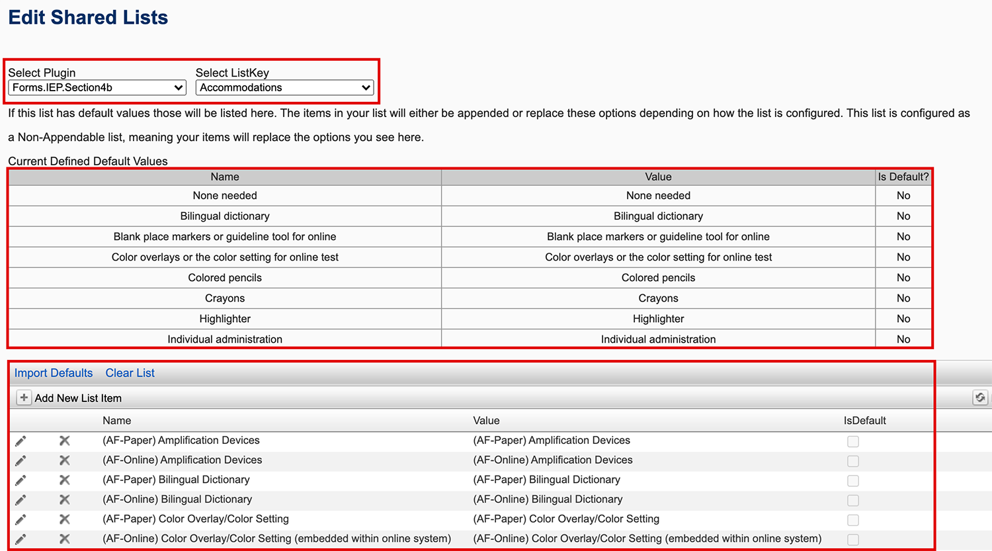Click the Current Defined Default Values label
This screenshot has height=551, width=992.
point(88,161)
